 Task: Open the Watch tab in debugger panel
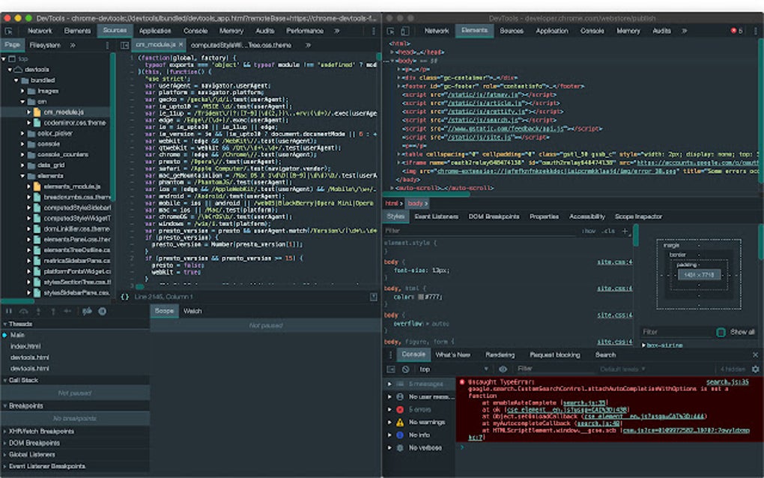click(192, 310)
